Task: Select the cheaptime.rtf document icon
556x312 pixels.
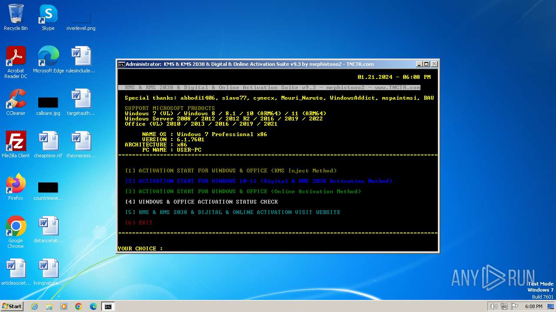Action: [x=48, y=144]
